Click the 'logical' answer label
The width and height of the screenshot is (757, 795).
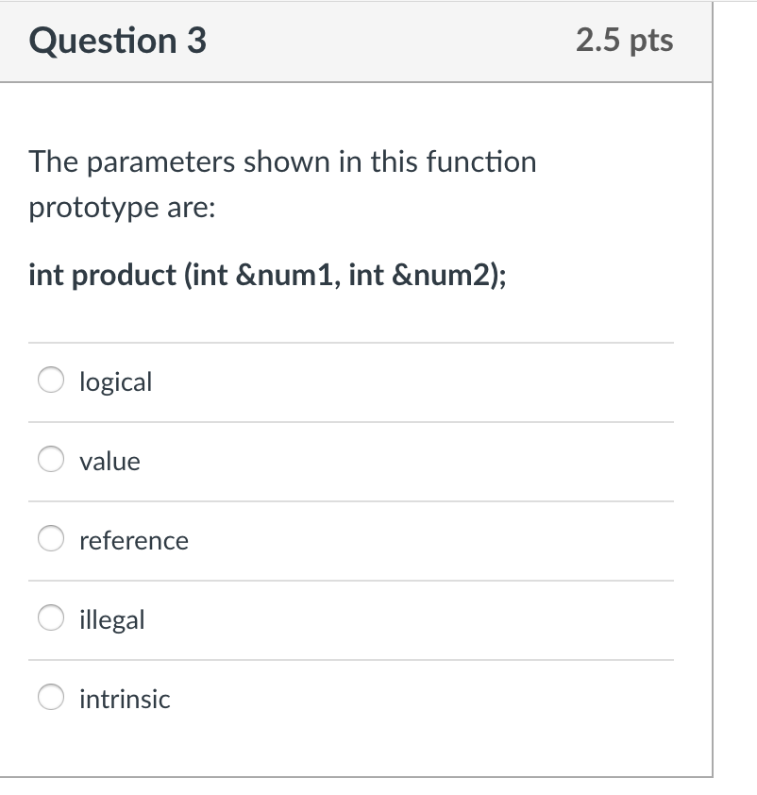pos(115,381)
